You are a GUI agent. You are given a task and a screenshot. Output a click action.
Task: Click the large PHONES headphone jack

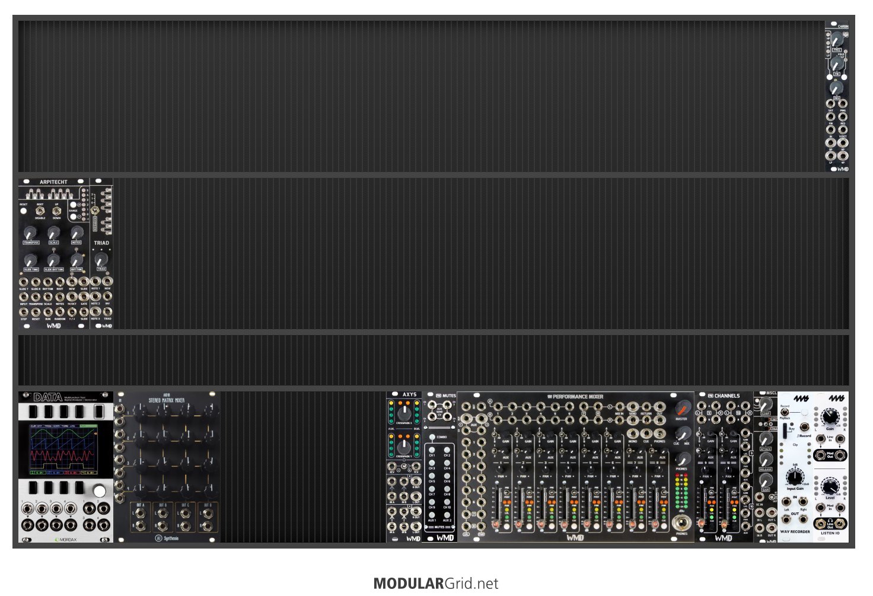tap(681, 522)
